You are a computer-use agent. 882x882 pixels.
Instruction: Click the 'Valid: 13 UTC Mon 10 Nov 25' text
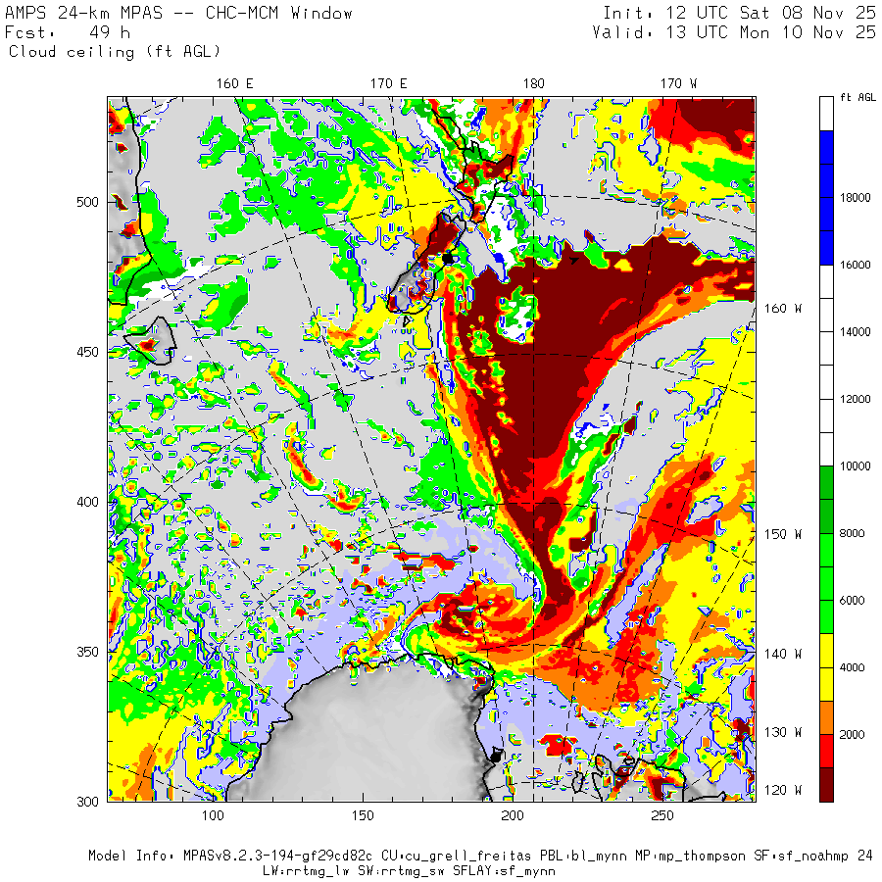733,32
